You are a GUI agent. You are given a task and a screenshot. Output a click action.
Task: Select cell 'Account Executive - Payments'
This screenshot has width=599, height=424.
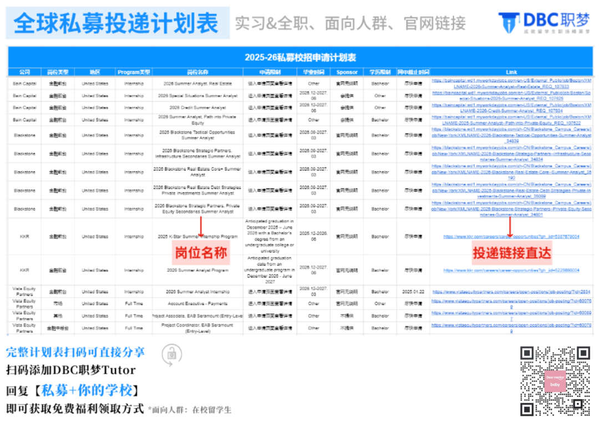[x=197, y=304]
